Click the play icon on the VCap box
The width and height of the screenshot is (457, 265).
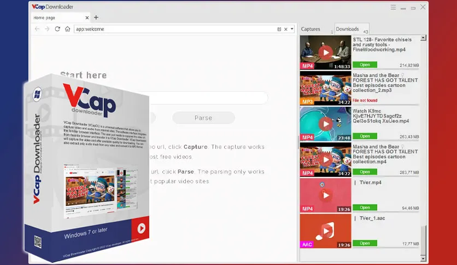(x=141, y=228)
